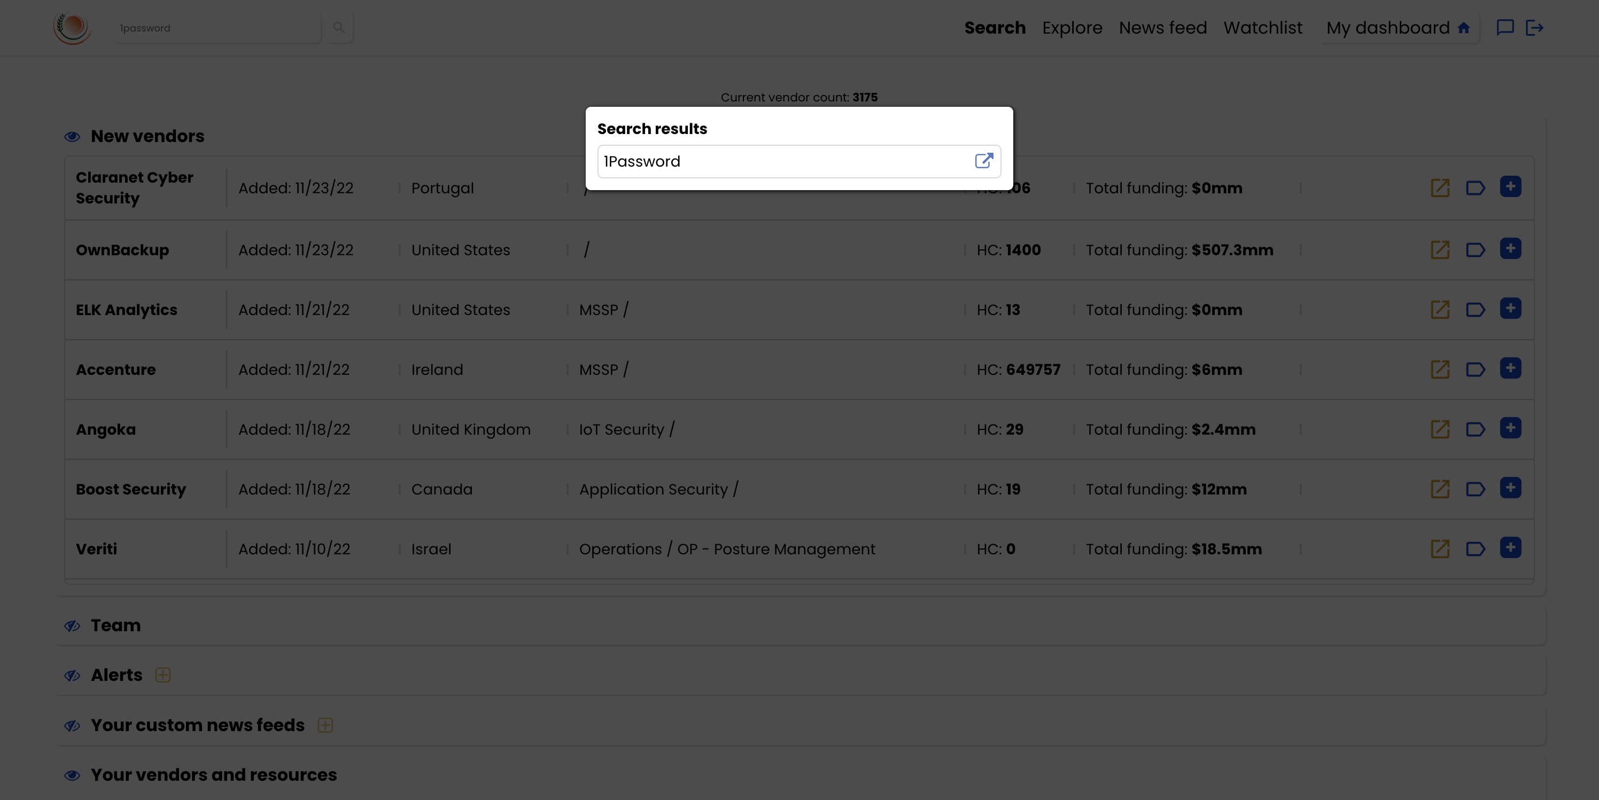The width and height of the screenshot is (1599, 800).
Task: Open Accenture external link icon
Action: 1439,370
